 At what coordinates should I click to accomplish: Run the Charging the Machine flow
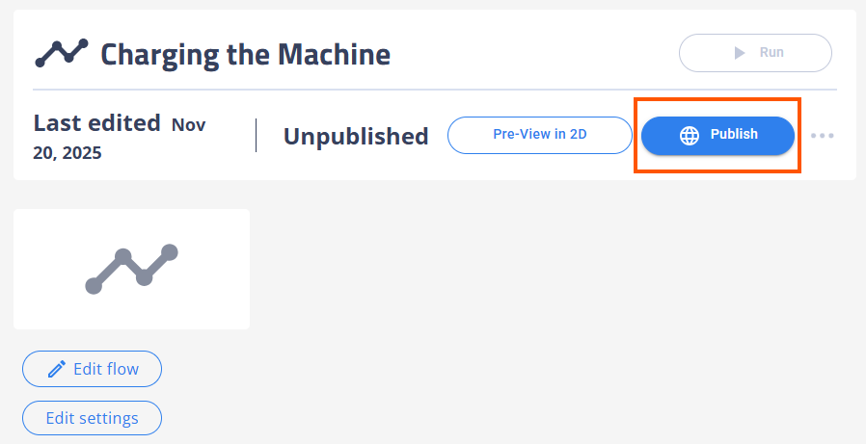[x=755, y=53]
